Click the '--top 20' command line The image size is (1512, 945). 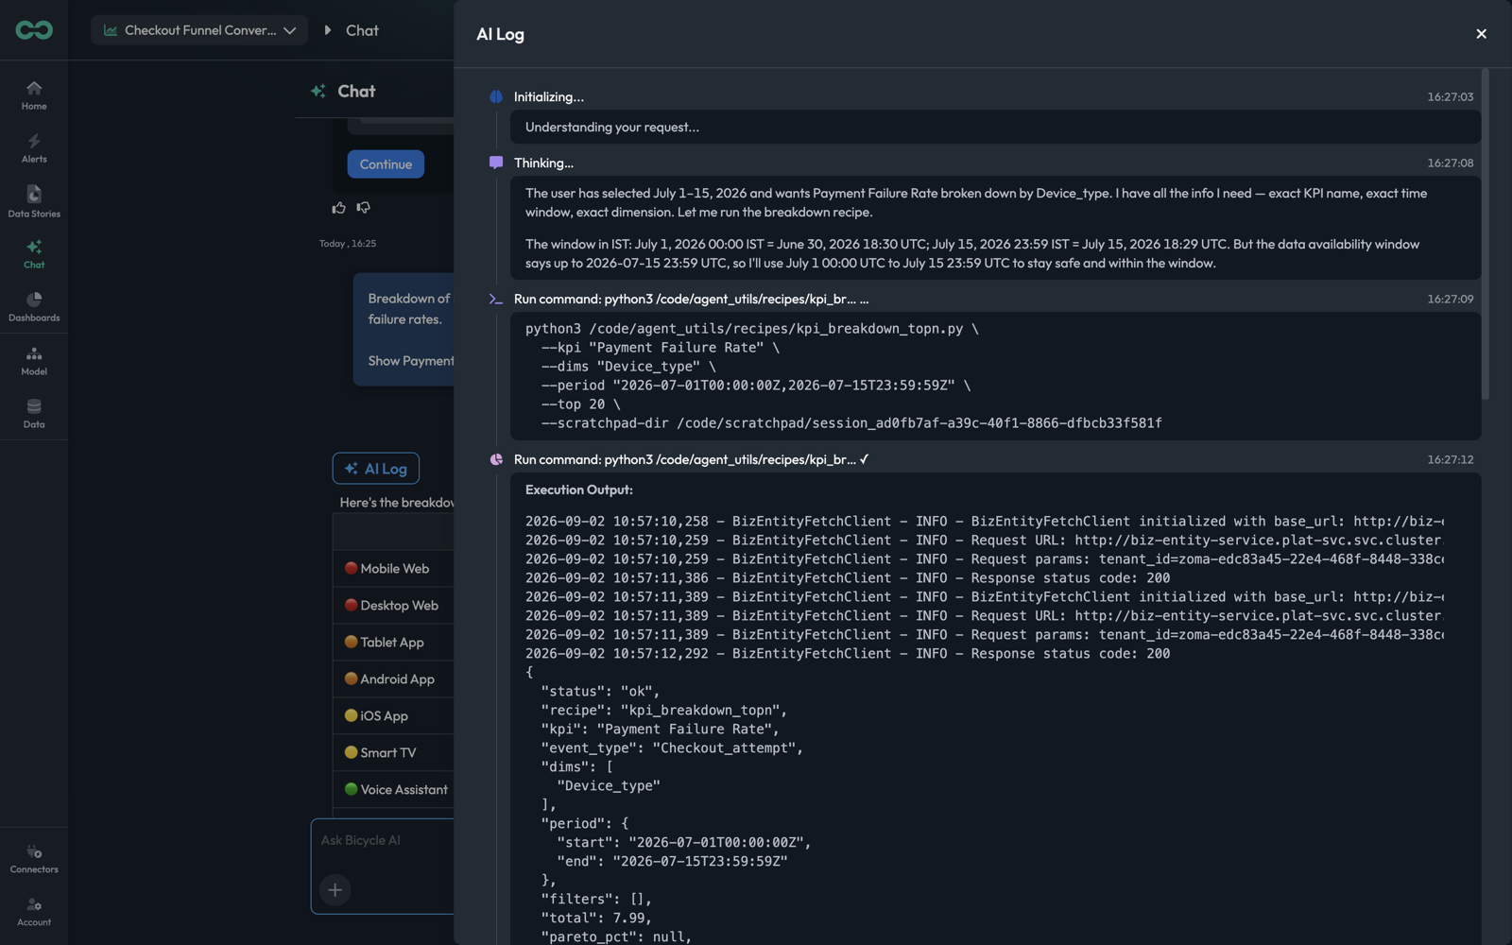(x=580, y=404)
